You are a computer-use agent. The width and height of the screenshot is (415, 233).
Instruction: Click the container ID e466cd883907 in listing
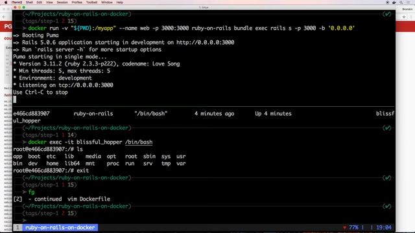click(x=31, y=114)
